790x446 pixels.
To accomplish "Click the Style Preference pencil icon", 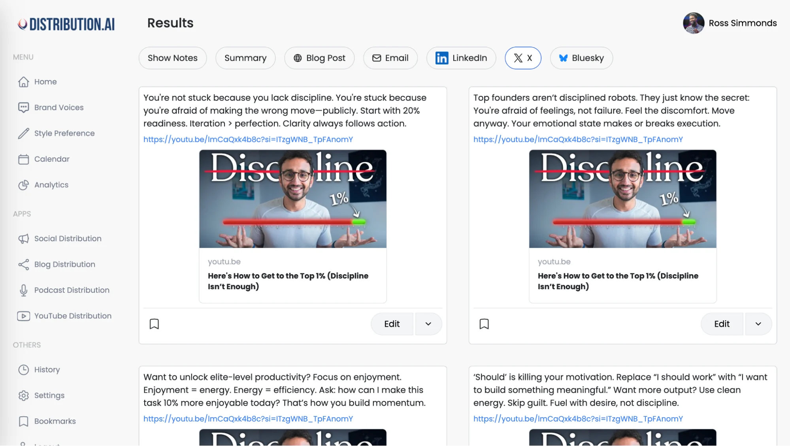I will click(x=23, y=134).
